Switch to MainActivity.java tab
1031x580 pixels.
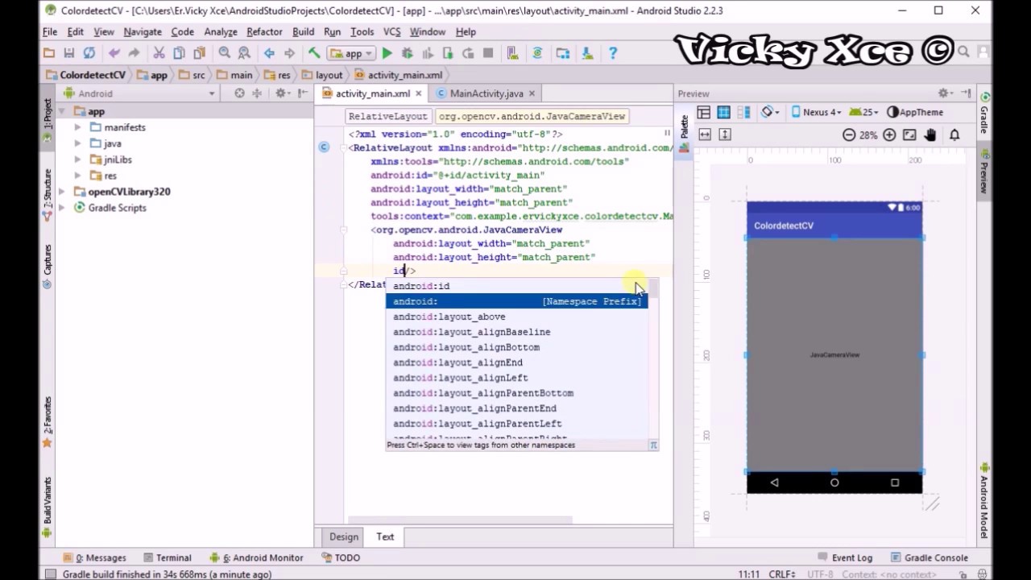pyautogui.click(x=487, y=93)
